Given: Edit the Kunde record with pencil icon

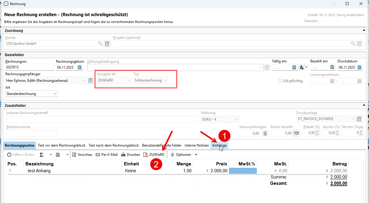Looking at the screenshot, I should tap(107, 44).
